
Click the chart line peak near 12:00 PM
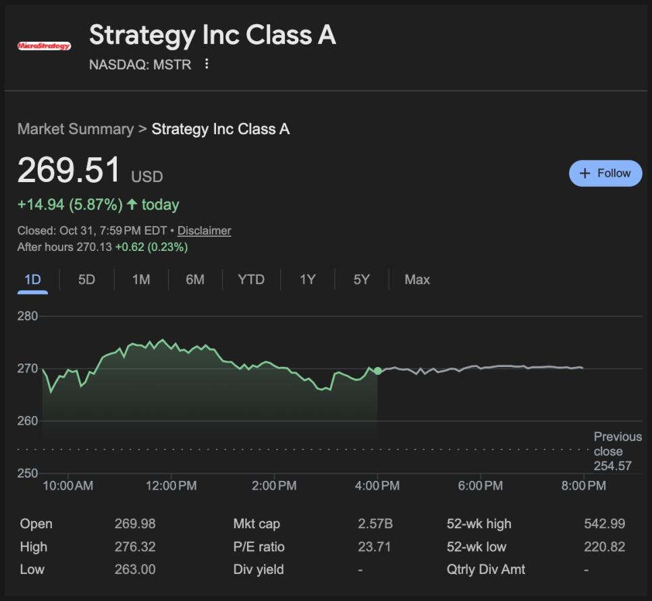pos(162,341)
